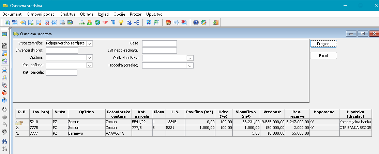Viewport: 379px width, 154px height.
Task: Click the Komercijalna banka cell
Action: click(x=355, y=122)
